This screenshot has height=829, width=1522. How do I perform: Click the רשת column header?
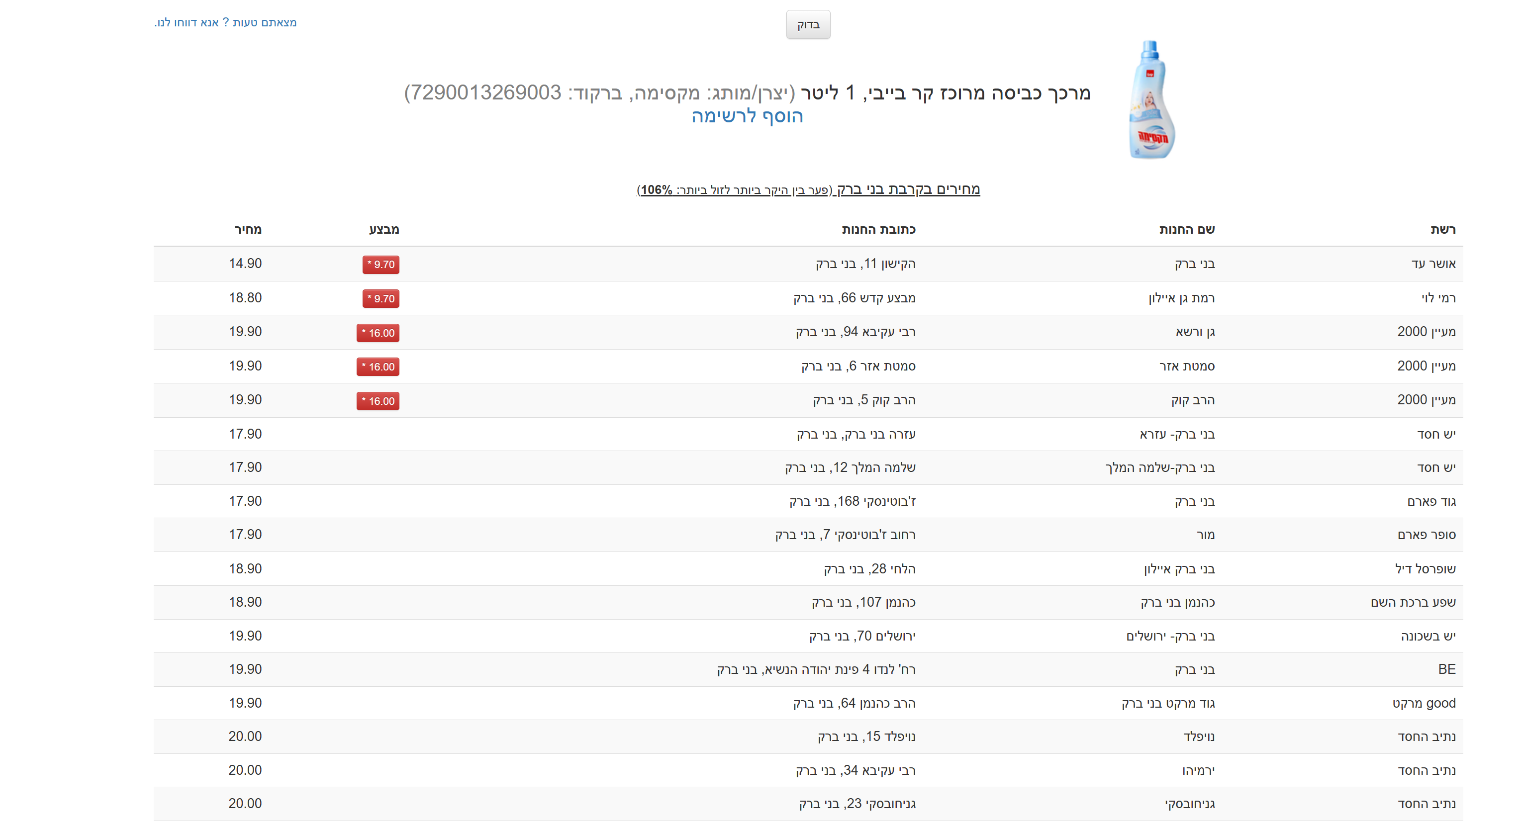(x=1442, y=229)
